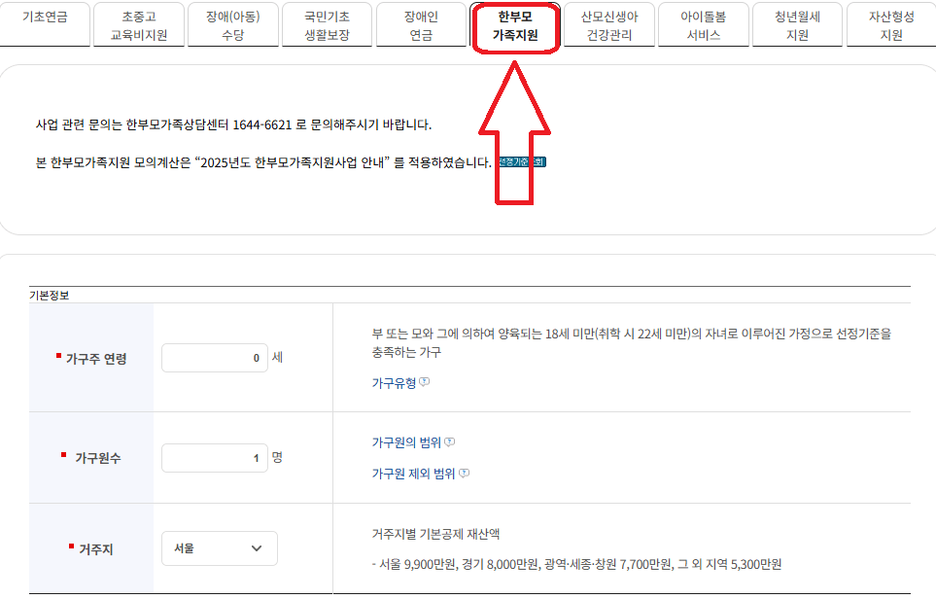Screen dimensions: 936x599
Task: Open the 초중고 교육비지원 tab
Action: (x=138, y=24)
